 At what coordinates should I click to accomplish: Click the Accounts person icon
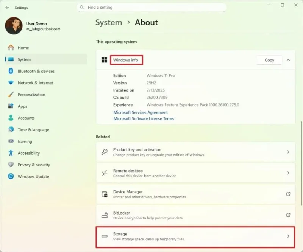click(x=11, y=118)
